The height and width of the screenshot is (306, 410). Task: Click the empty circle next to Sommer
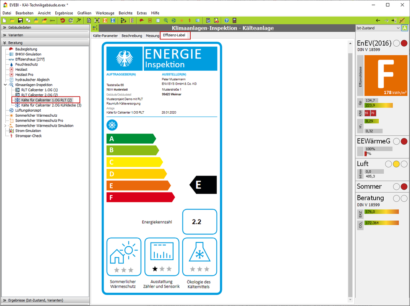[396, 187]
